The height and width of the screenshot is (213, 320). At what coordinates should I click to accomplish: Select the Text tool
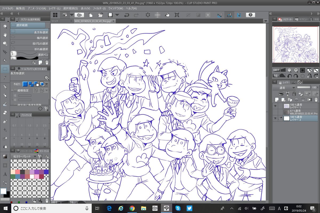pyautogui.click(x=5, y=174)
